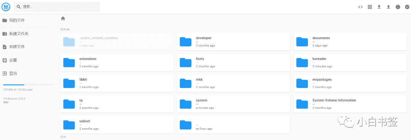Open 设置 from the sidebar

[x=27, y=60]
